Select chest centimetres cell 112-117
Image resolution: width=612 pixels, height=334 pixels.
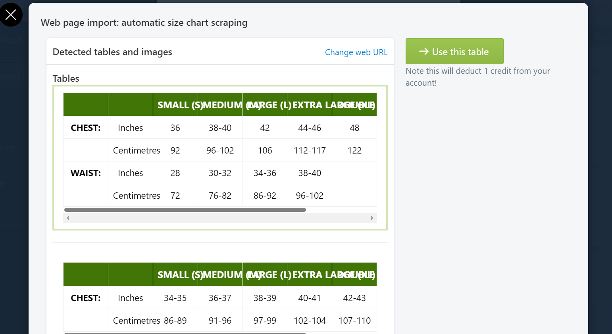pyautogui.click(x=310, y=150)
